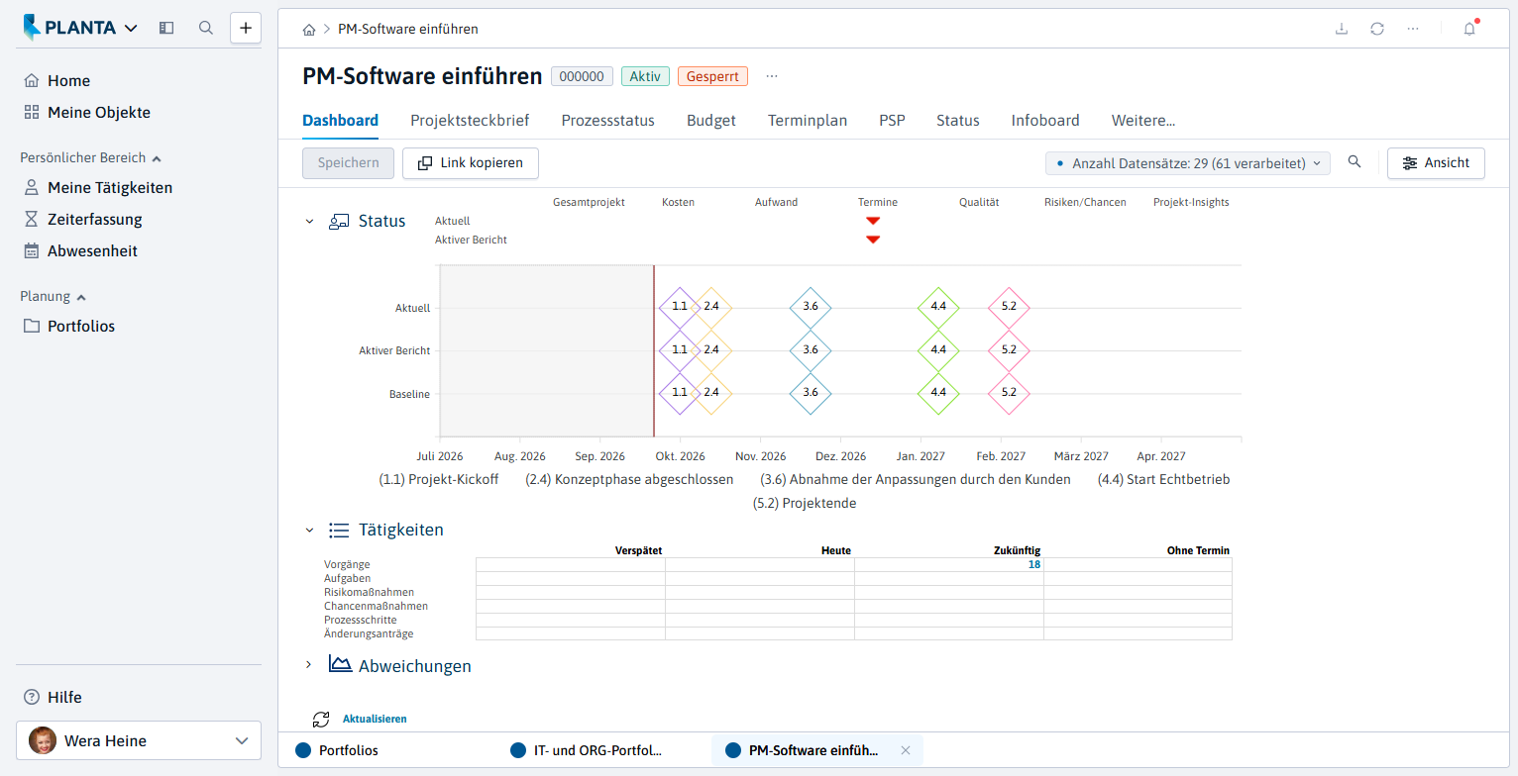Open the Wera Heine user dropdown
The image size is (1518, 776).
(x=139, y=740)
